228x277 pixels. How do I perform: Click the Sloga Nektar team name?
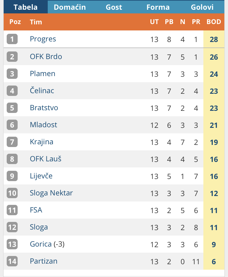click(x=51, y=193)
